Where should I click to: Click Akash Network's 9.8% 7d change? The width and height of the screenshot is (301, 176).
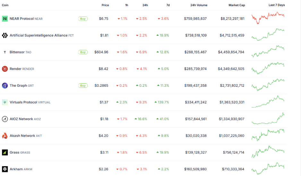(x=163, y=136)
